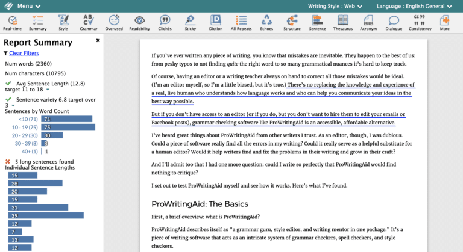Click the 31-word sentence length bar
463x252 pixels.
[x=38, y=207]
